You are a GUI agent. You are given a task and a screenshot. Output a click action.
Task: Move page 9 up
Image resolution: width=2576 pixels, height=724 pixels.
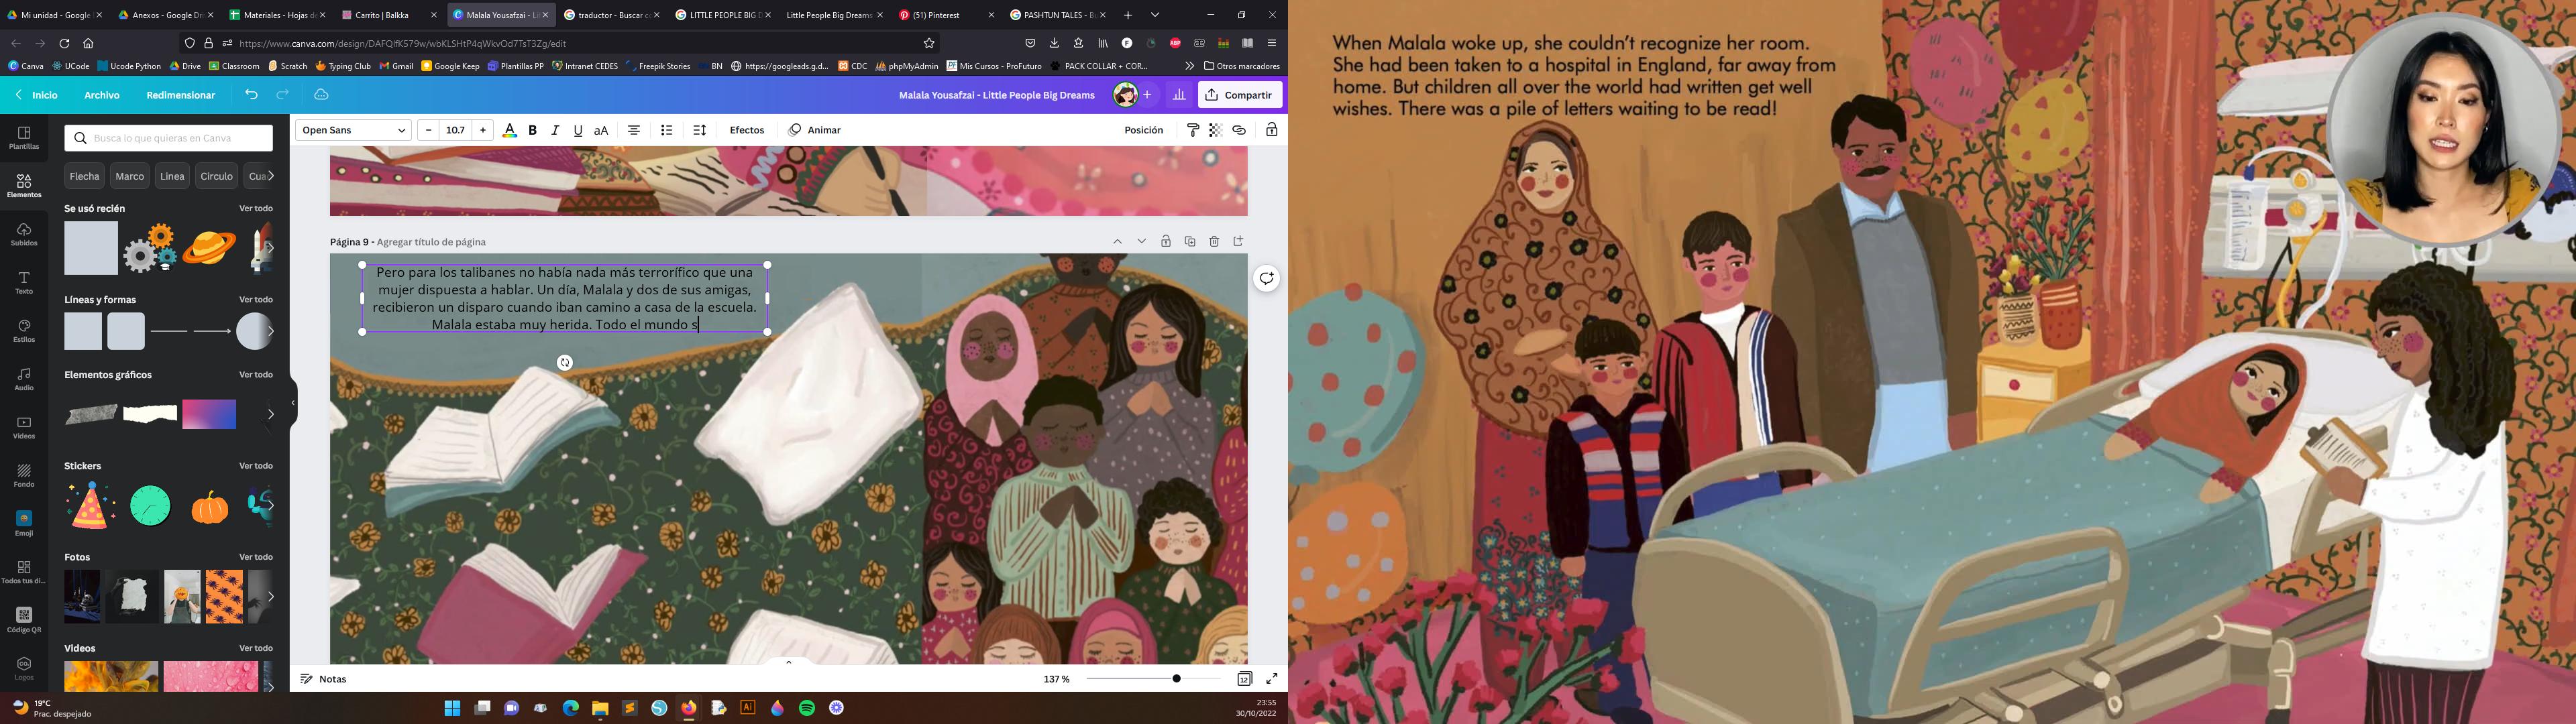click(x=1117, y=241)
